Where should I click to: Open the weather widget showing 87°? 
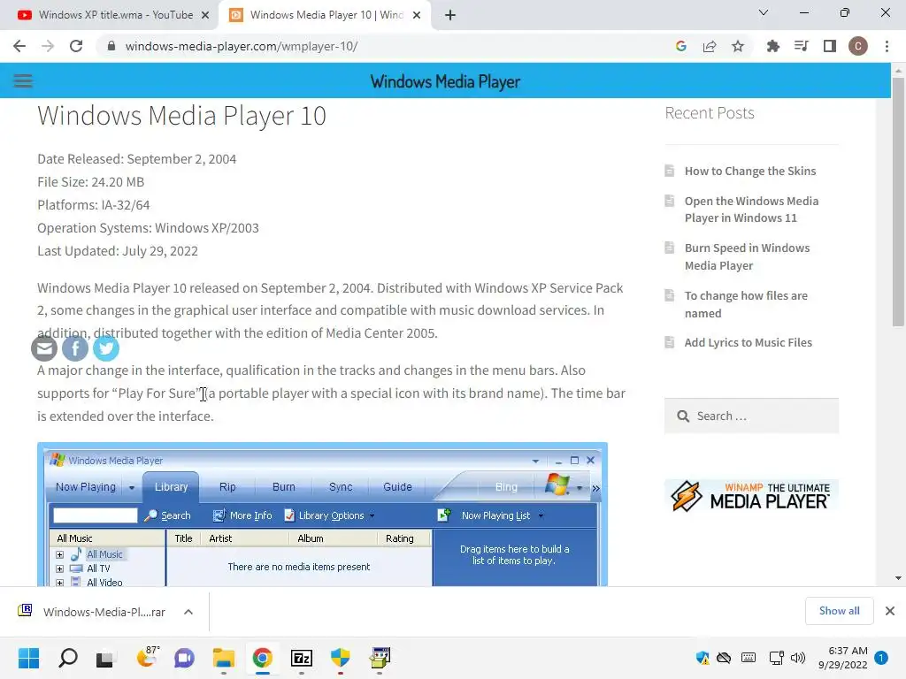click(x=148, y=657)
